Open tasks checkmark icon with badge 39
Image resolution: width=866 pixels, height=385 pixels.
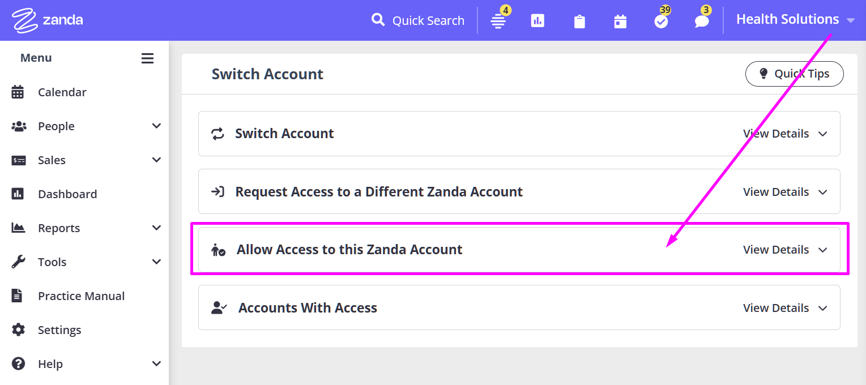click(661, 22)
